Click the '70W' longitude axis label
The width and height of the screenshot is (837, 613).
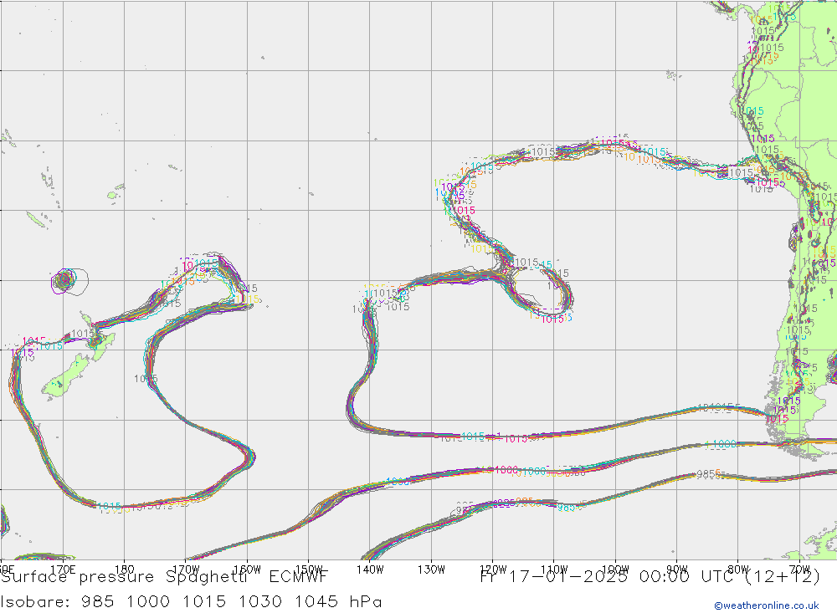pos(799,570)
